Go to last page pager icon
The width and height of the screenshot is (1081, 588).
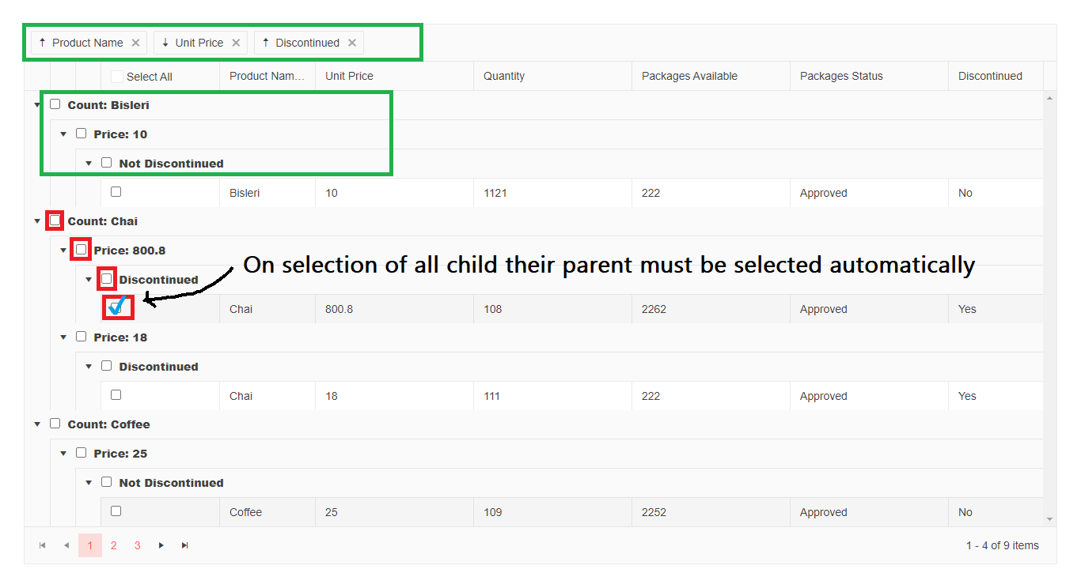[185, 545]
